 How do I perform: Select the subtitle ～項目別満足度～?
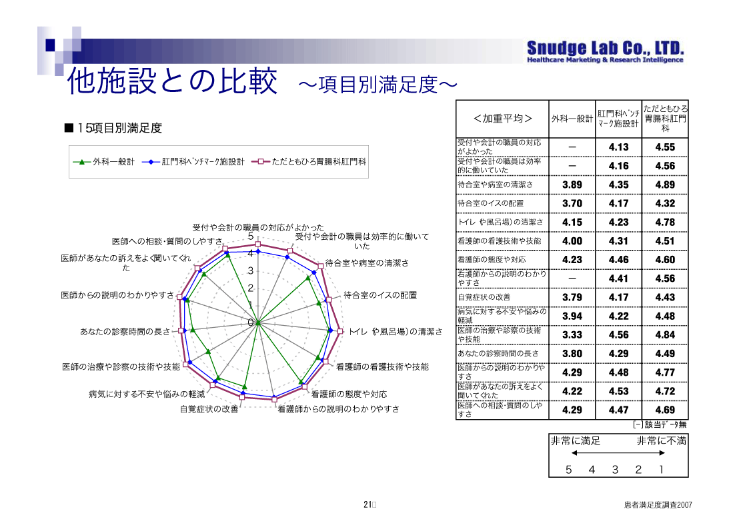pyautogui.click(x=378, y=85)
